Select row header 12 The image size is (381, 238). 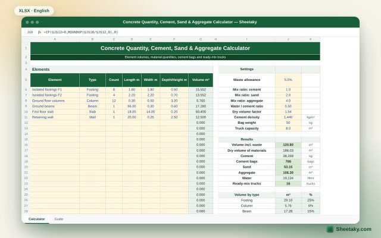coord(26,123)
